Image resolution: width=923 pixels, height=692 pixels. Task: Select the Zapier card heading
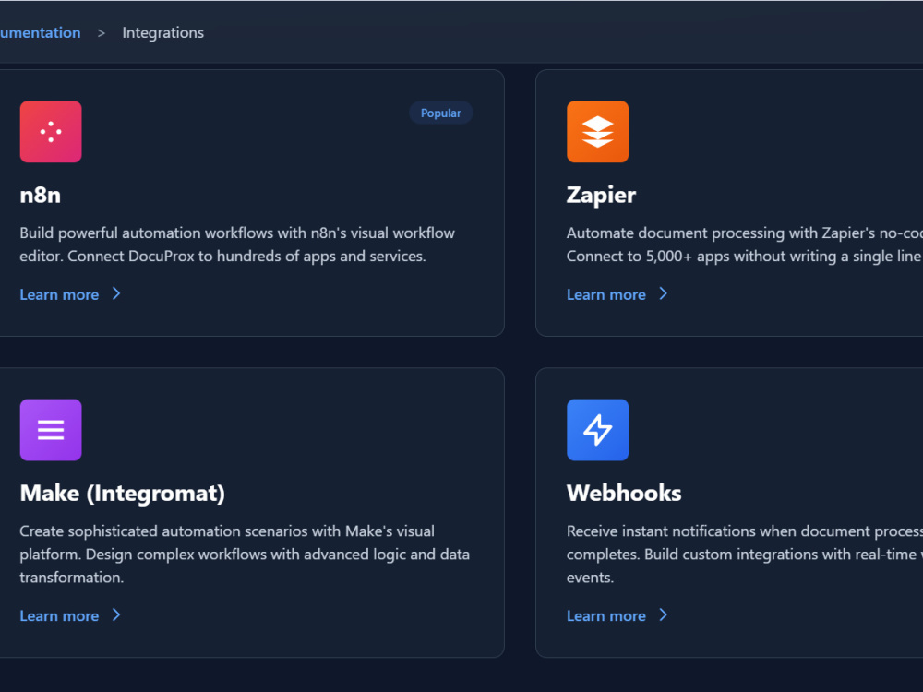[601, 195]
